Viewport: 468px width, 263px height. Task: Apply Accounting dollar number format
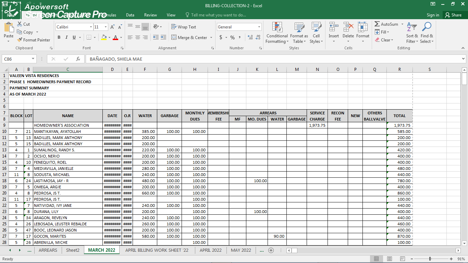[x=221, y=37]
